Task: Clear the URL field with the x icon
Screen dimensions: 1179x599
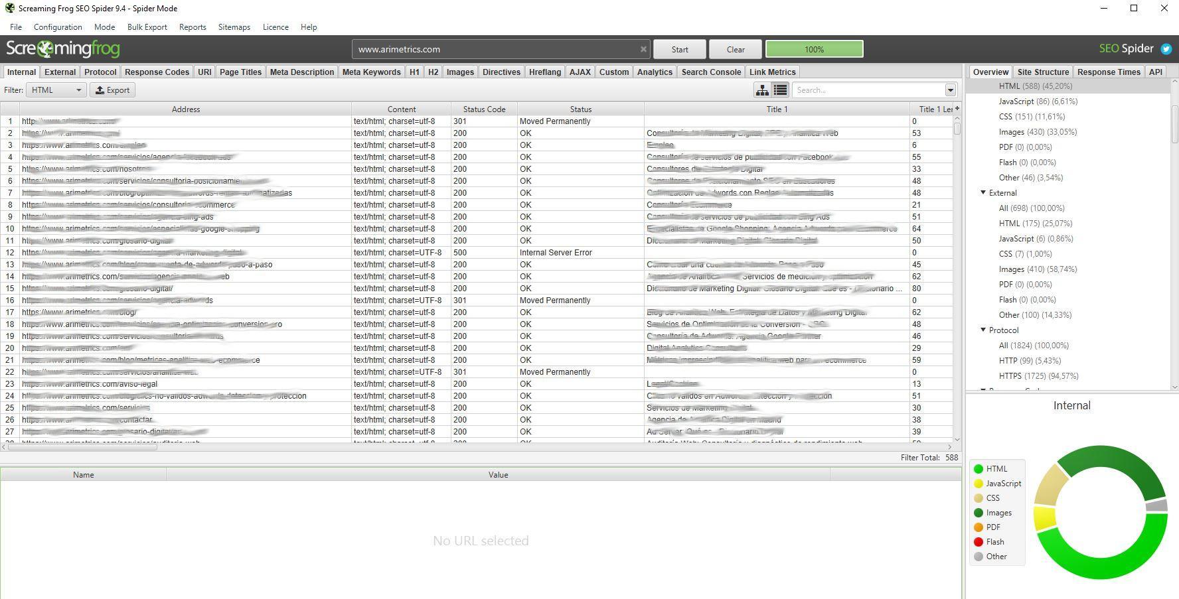Action: coord(643,49)
